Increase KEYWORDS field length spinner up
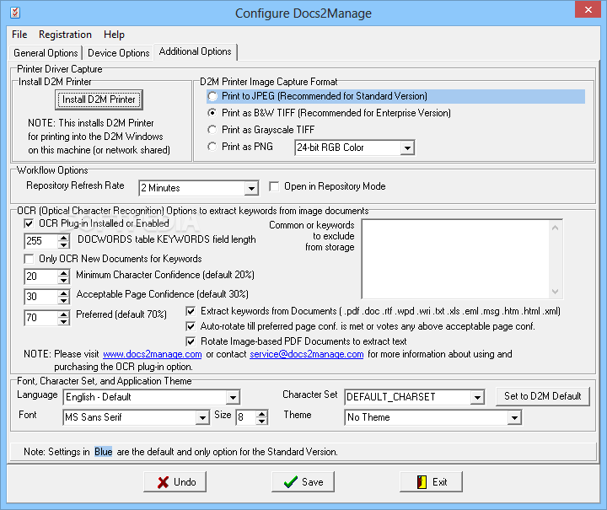 [x=63, y=237]
